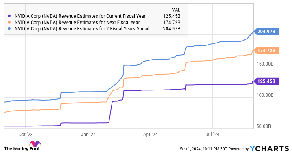The height and width of the screenshot is (154, 292).
Task: Select the Revenue Estimates for Current Fiscal Year legend
Action: (x=80, y=16)
